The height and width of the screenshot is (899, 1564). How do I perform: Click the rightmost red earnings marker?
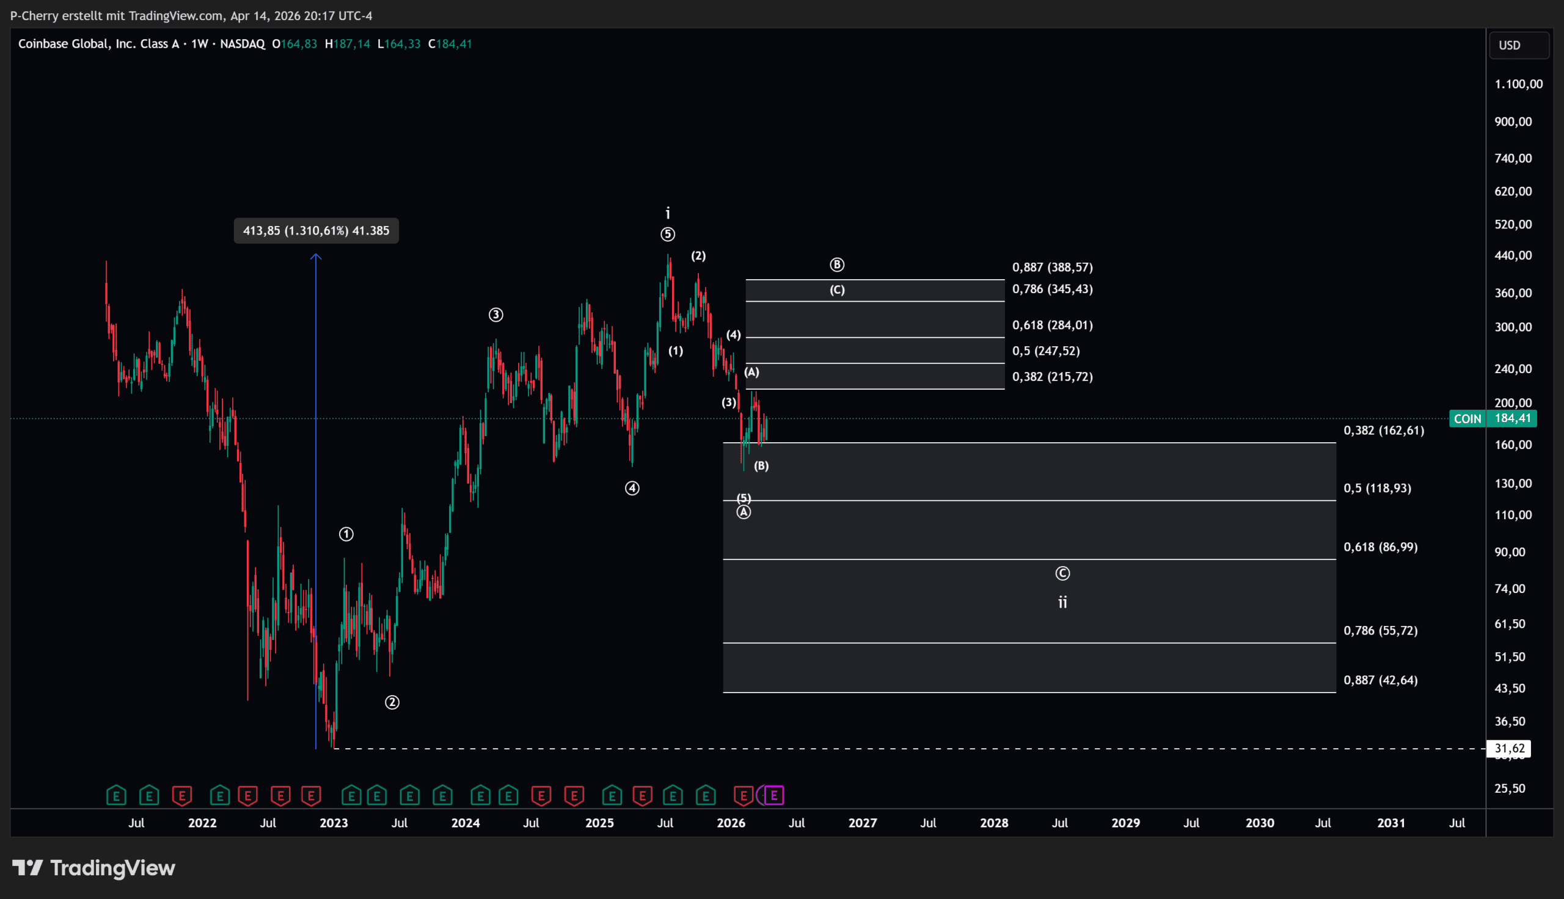pos(743,795)
